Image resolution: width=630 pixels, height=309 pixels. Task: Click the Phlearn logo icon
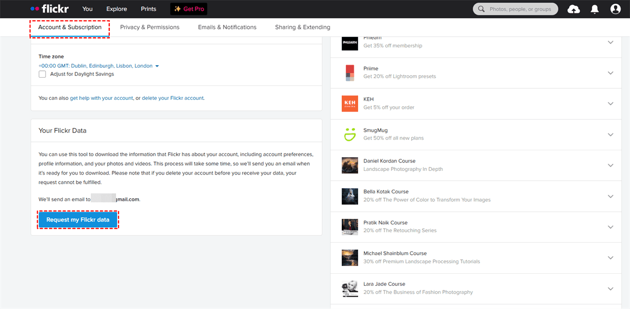click(350, 42)
